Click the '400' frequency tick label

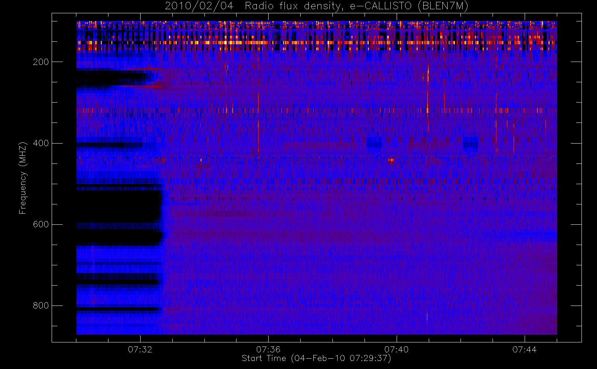41,143
